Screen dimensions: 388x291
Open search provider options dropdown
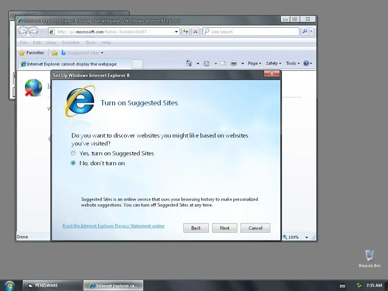tap(311, 31)
